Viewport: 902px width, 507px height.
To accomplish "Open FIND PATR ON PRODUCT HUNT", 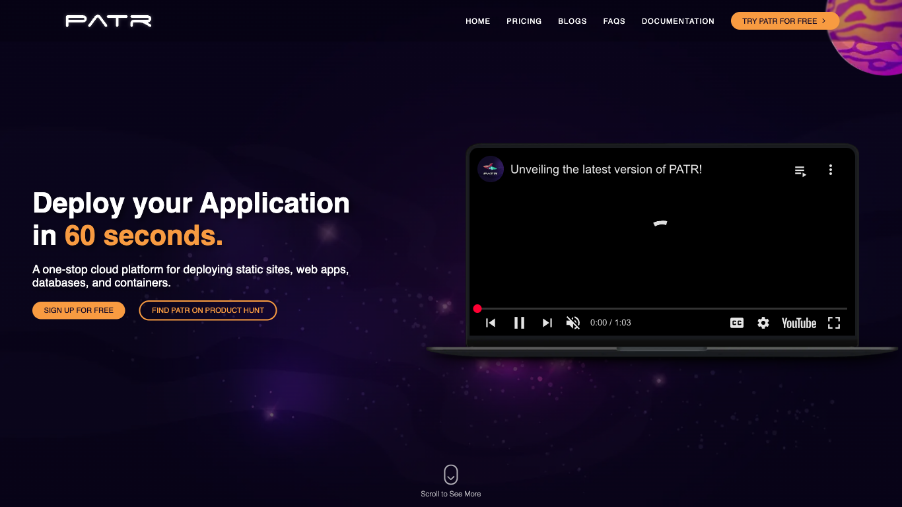I will coord(208,310).
